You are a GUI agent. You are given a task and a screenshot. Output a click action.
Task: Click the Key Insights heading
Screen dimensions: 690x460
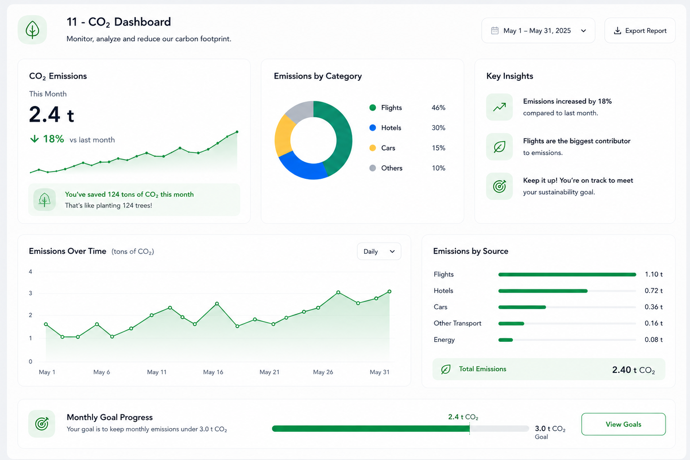[510, 76]
